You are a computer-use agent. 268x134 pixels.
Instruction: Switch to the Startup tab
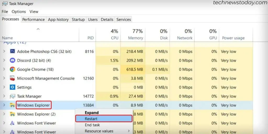[x=78, y=19]
